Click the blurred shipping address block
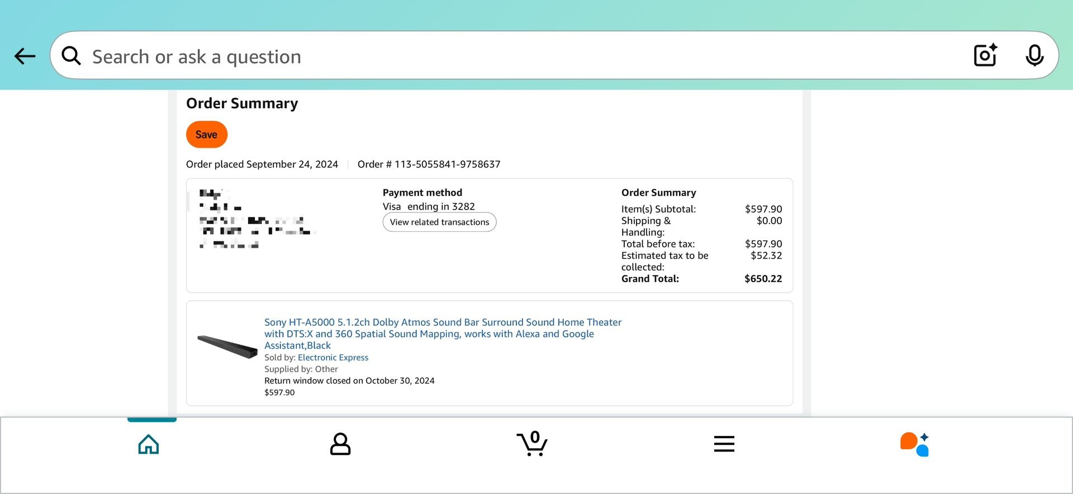 (254, 218)
